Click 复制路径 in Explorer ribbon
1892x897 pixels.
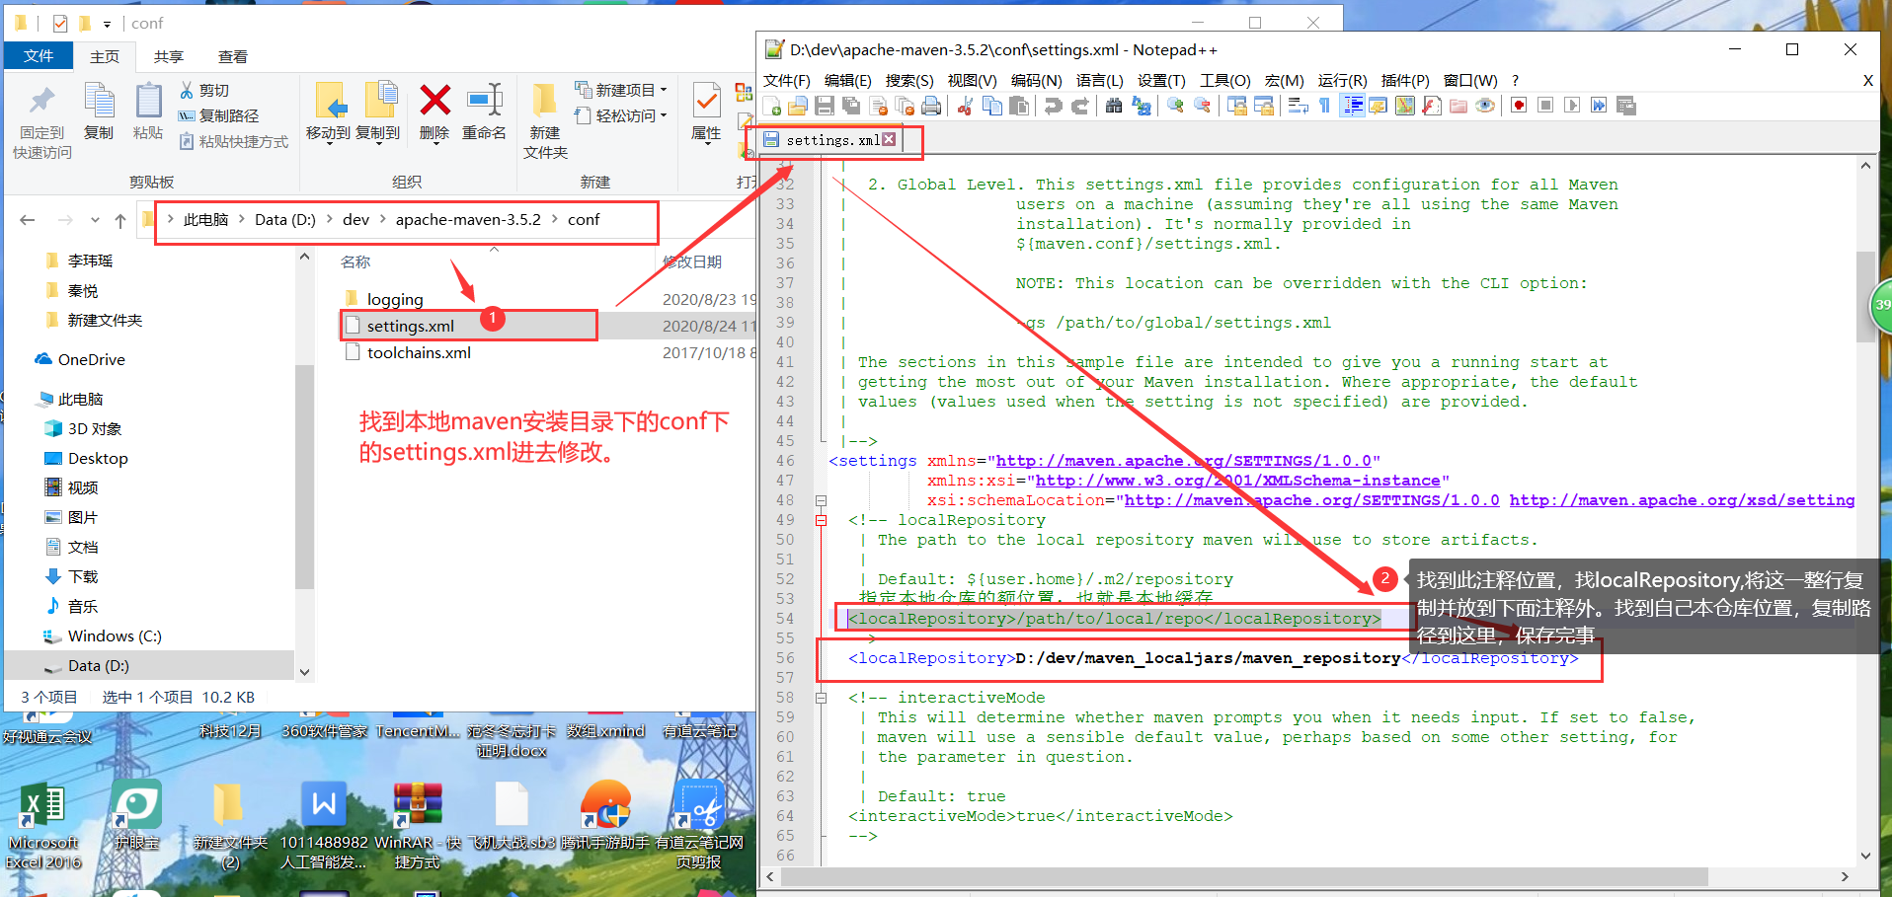tap(218, 115)
